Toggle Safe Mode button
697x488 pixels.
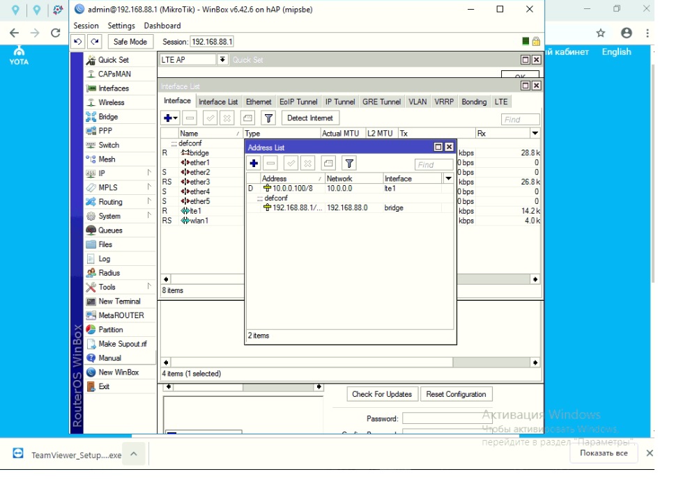(130, 42)
